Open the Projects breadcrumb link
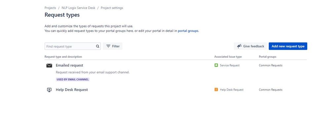This screenshot has height=127, width=330. [50, 8]
